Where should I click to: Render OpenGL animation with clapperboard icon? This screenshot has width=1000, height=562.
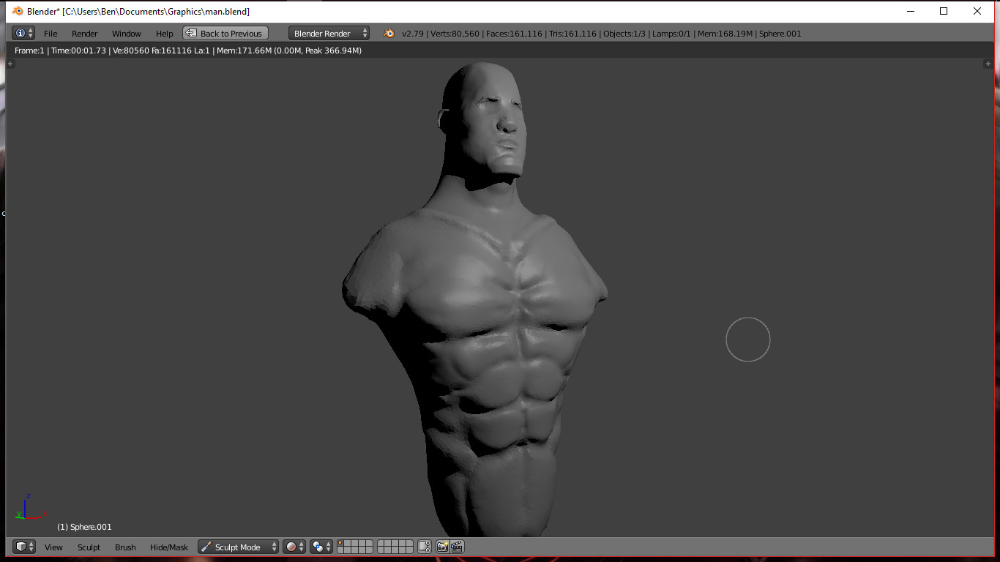tap(457, 547)
